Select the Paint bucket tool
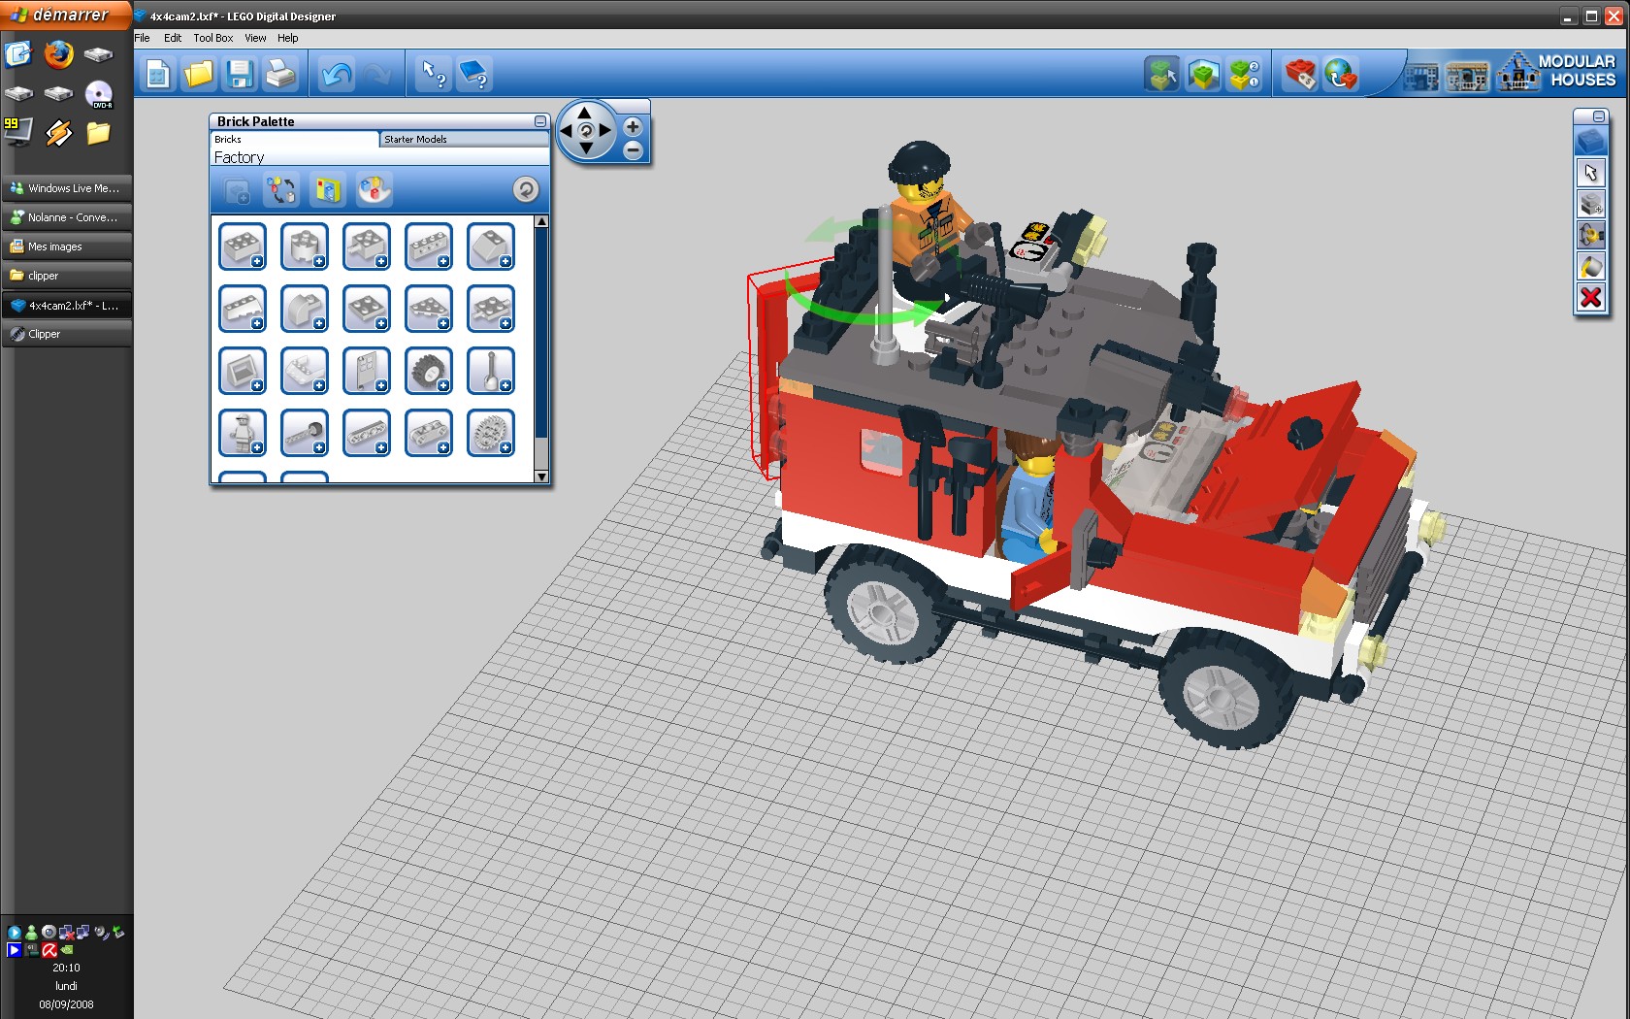 pos(1591,266)
